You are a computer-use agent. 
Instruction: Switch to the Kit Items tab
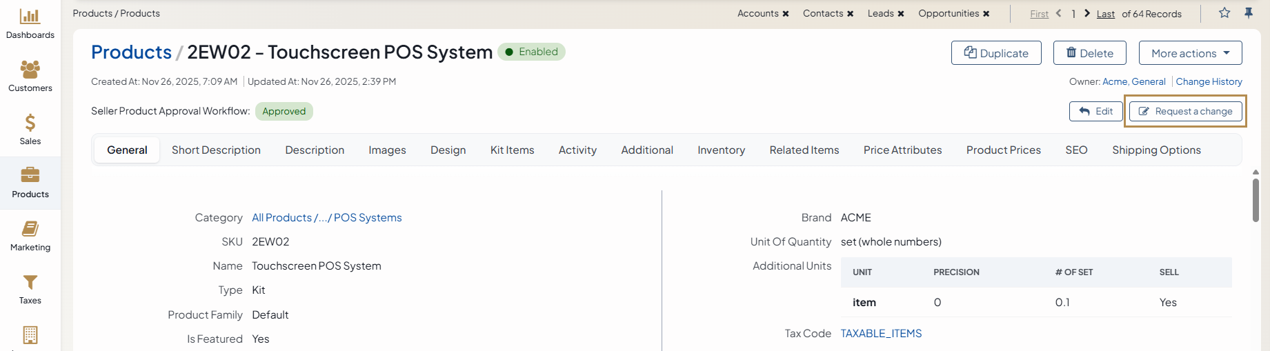click(x=512, y=150)
